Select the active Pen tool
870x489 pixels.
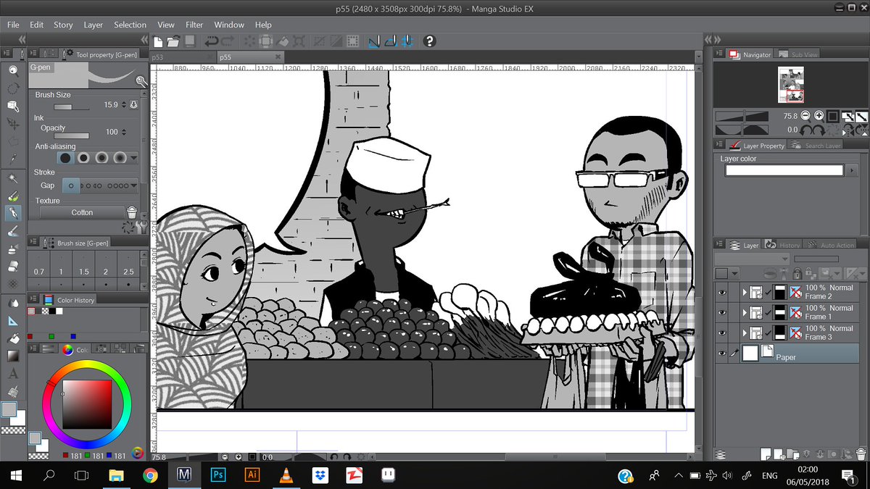(x=13, y=213)
